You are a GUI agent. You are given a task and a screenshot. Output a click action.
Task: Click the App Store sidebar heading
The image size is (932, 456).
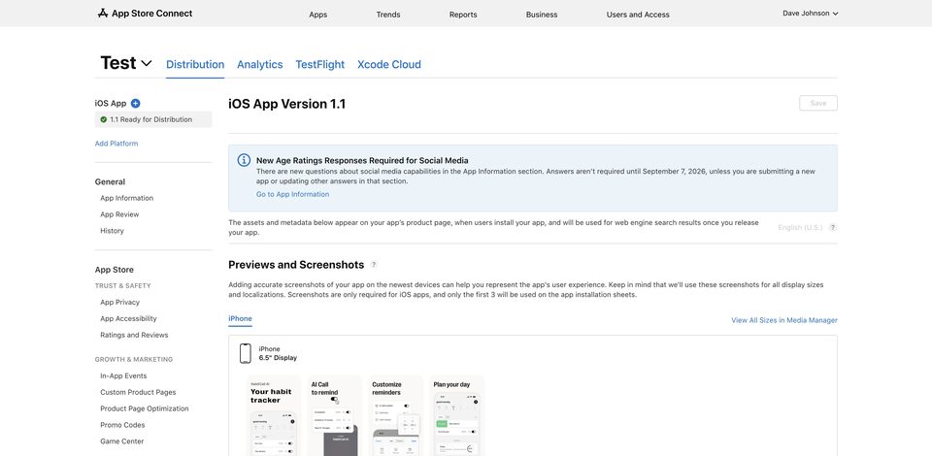coord(115,270)
